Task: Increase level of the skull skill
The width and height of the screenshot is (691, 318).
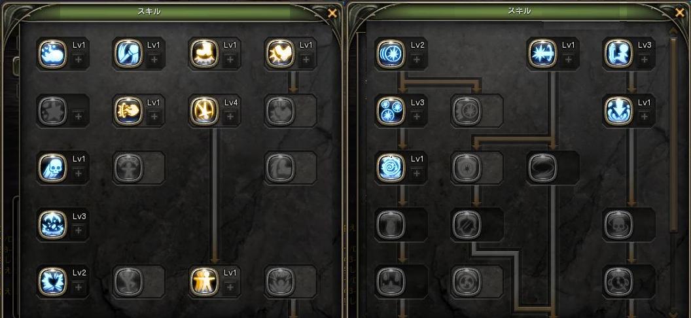Action: tap(79, 173)
